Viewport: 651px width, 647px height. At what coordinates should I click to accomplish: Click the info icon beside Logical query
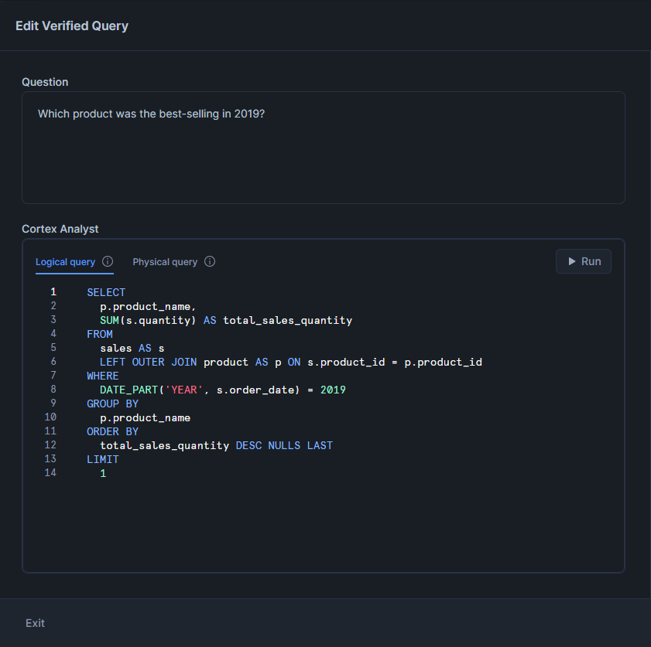click(107, 261)
